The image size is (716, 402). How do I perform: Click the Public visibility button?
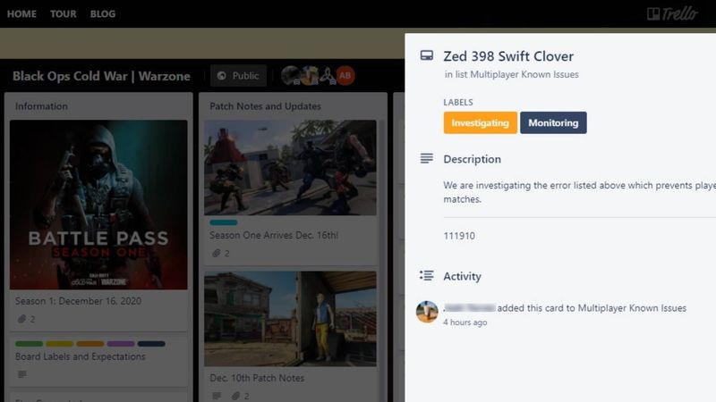coord(238,76)
